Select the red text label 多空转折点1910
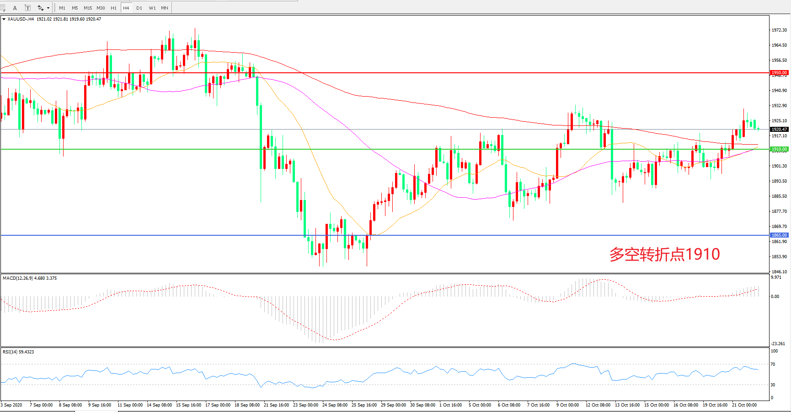Screen dimensions: 791x412 [x=664, y=255]
